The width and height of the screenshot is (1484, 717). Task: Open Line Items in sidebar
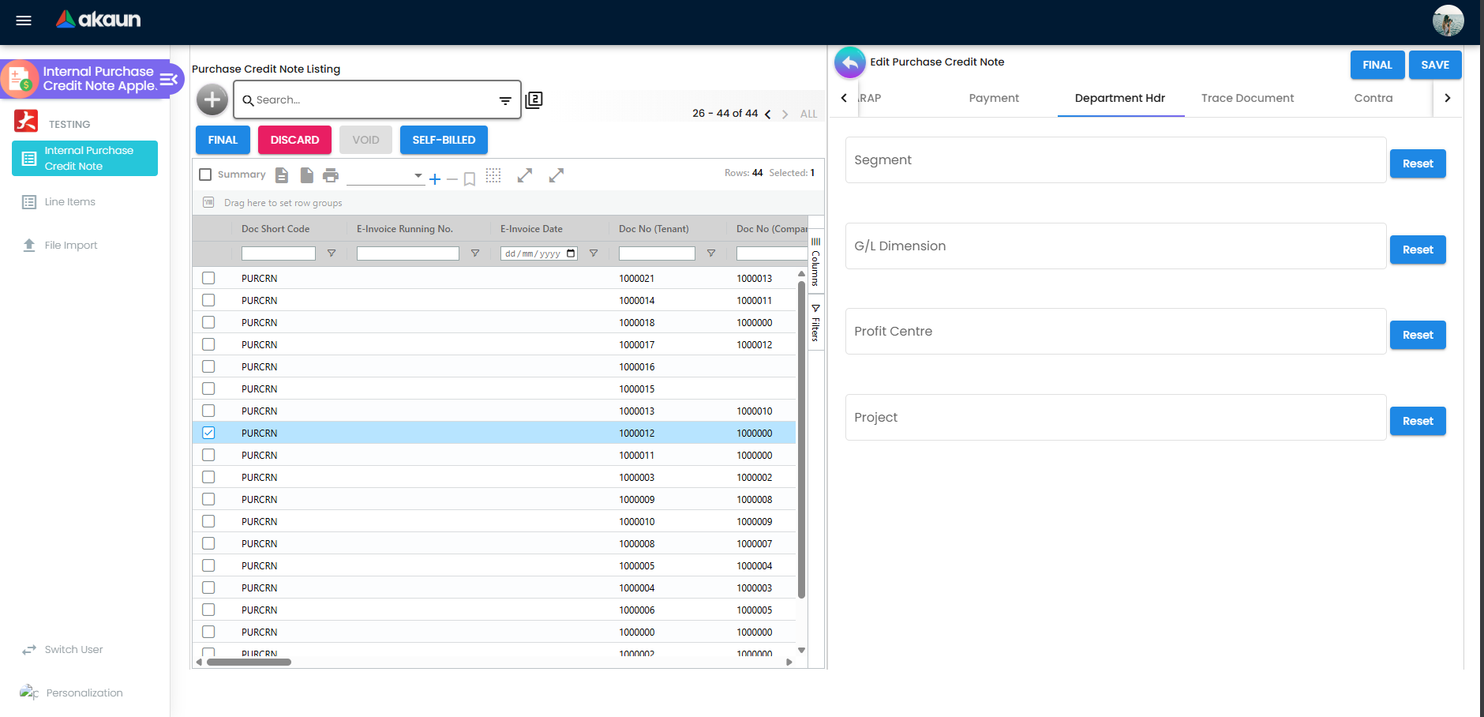coord(69,202)
